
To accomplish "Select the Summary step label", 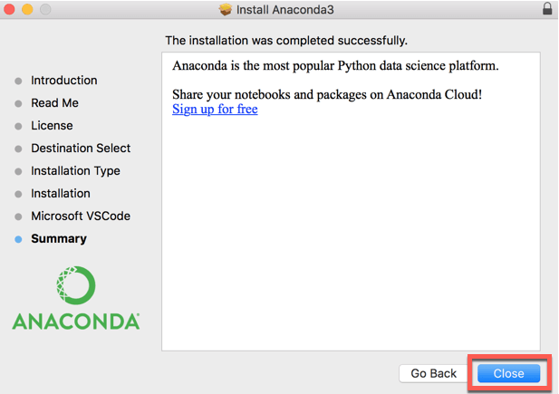I will click(x=59, y=239).
